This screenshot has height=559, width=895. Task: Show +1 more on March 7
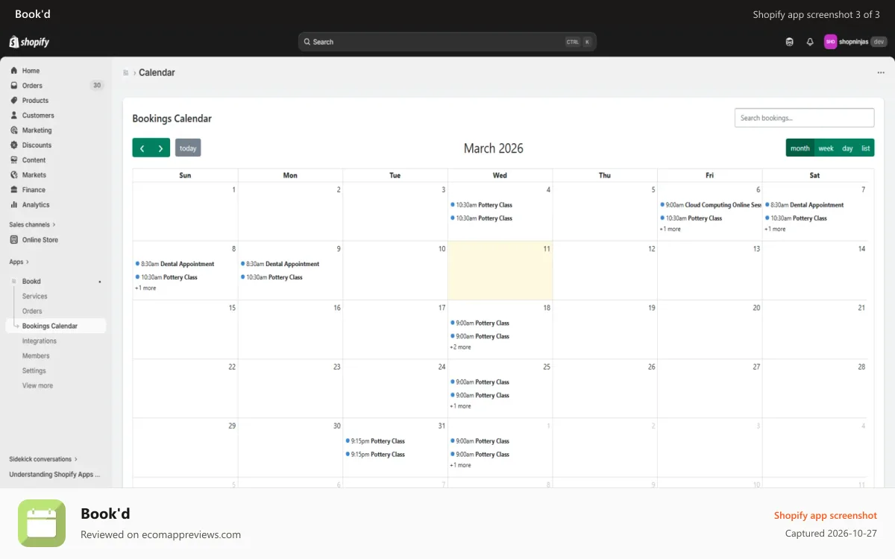[x=776, y=229]
